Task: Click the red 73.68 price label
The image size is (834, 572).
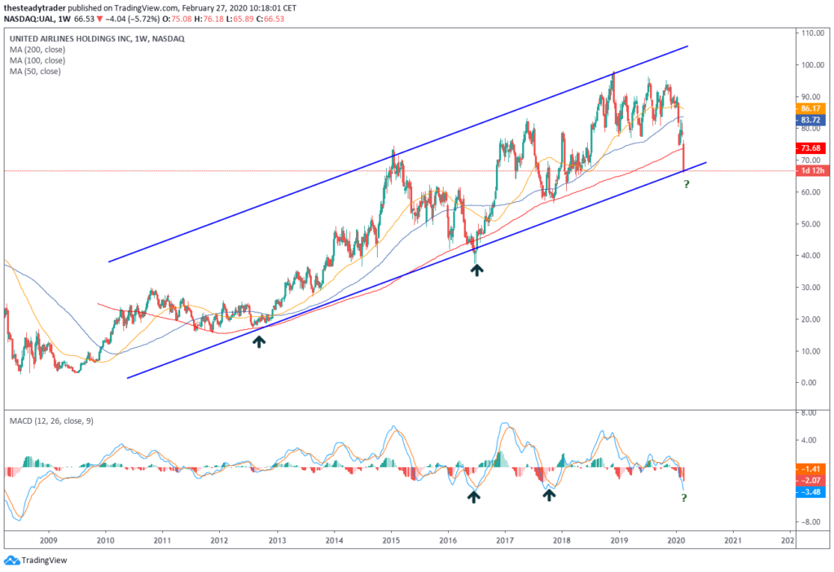Action: tap(810, 148)
